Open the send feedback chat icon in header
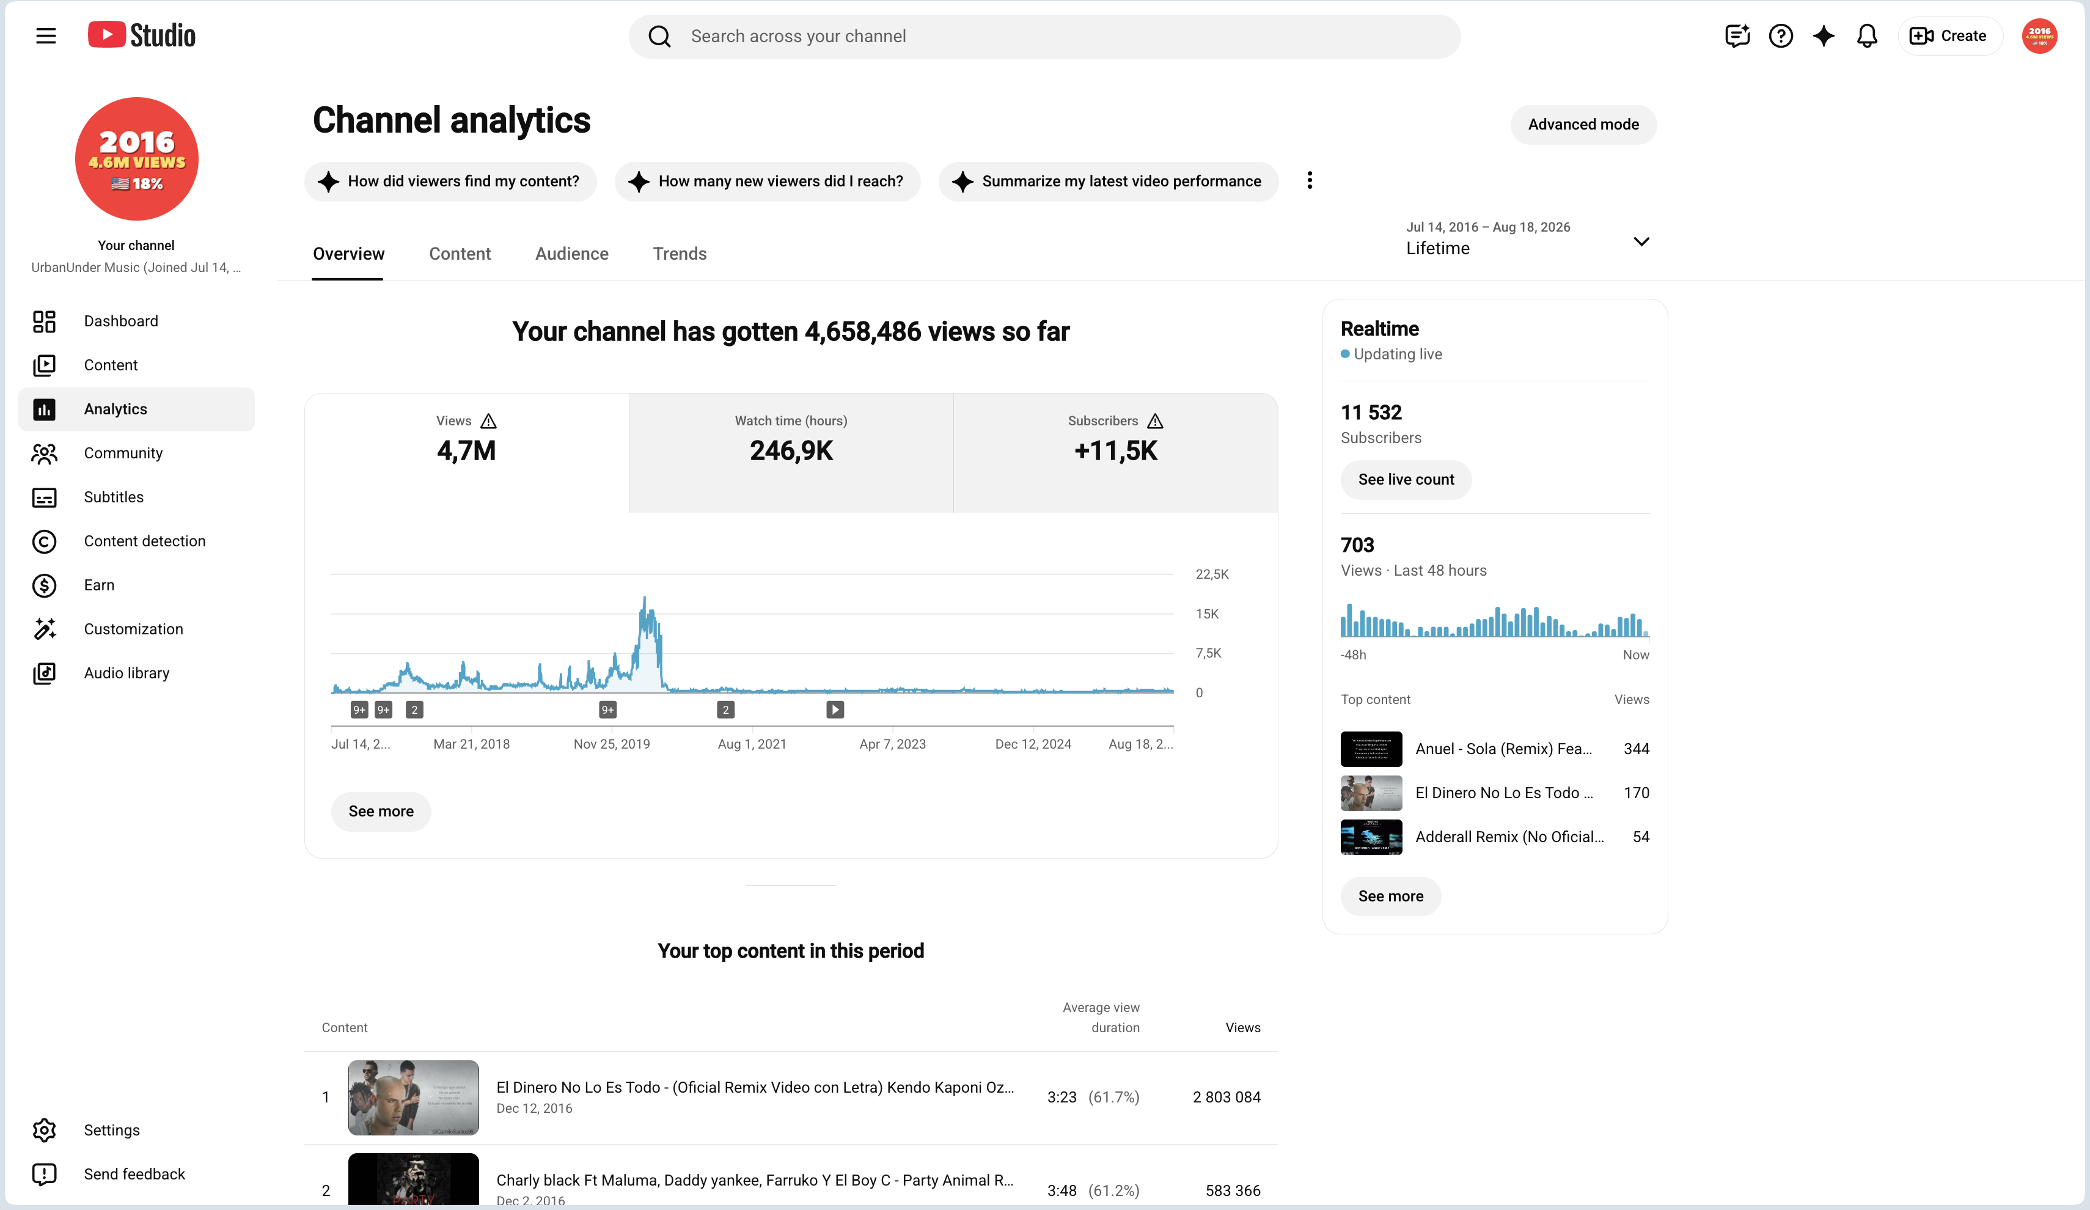Viewport: 2090px width, 1210px height. pos(1737,35)
